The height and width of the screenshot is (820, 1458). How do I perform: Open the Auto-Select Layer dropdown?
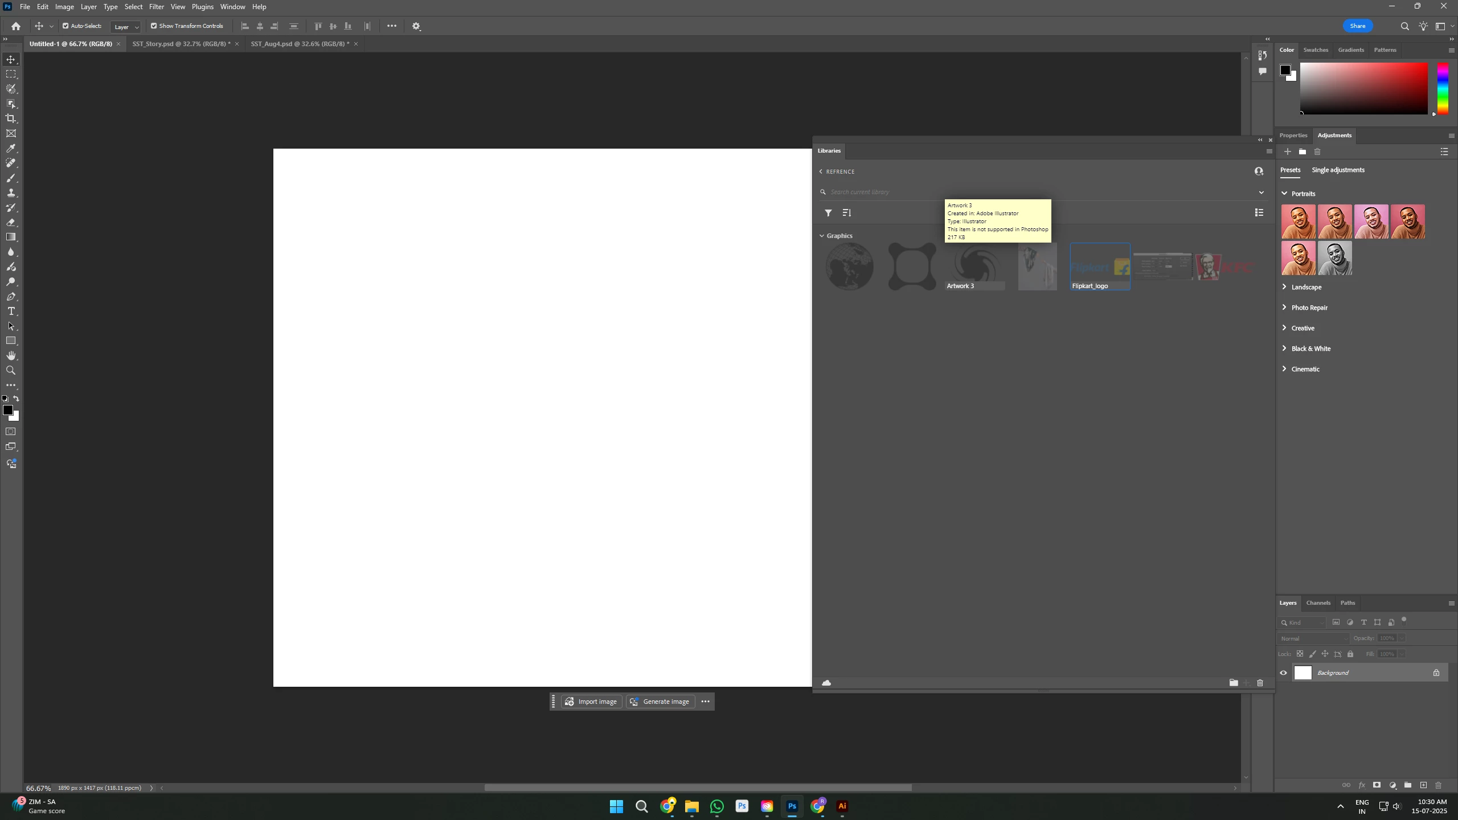(x=126, y=27)
